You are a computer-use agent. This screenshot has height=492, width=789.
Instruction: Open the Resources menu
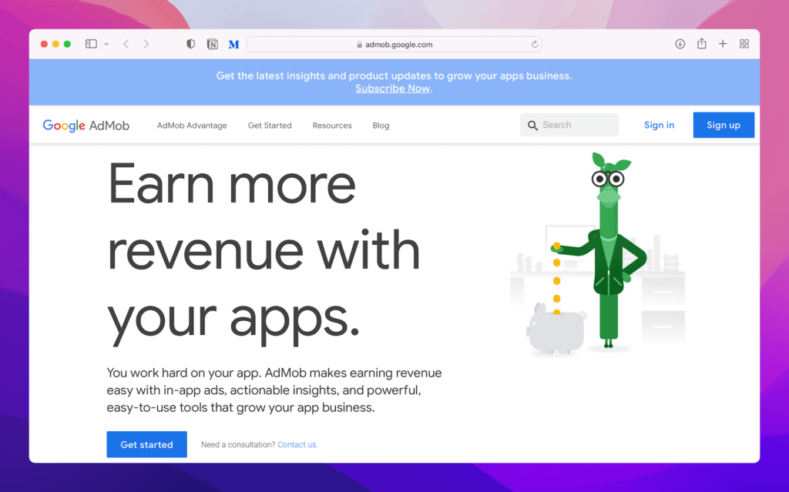tap(331, 125)
